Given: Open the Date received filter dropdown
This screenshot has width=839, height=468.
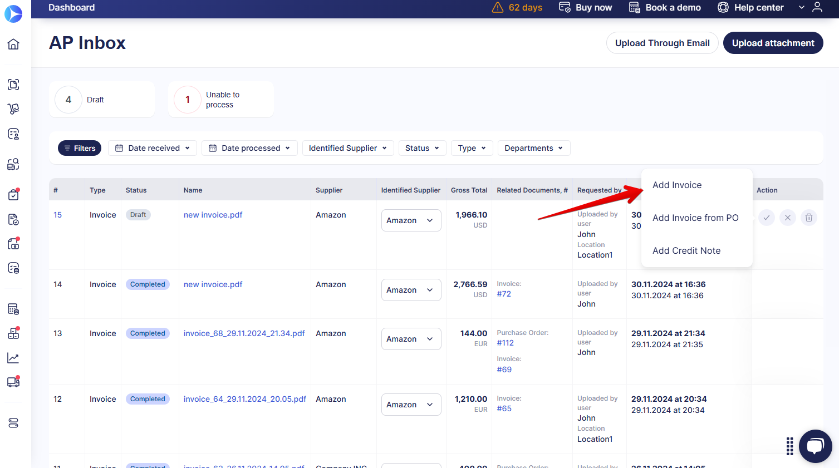Looking at the screenshot, I should point(153,148).
